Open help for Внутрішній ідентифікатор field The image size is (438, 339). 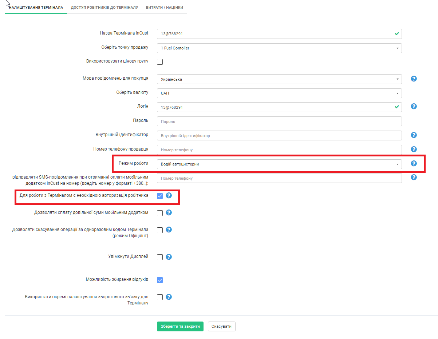click(414, 135)
